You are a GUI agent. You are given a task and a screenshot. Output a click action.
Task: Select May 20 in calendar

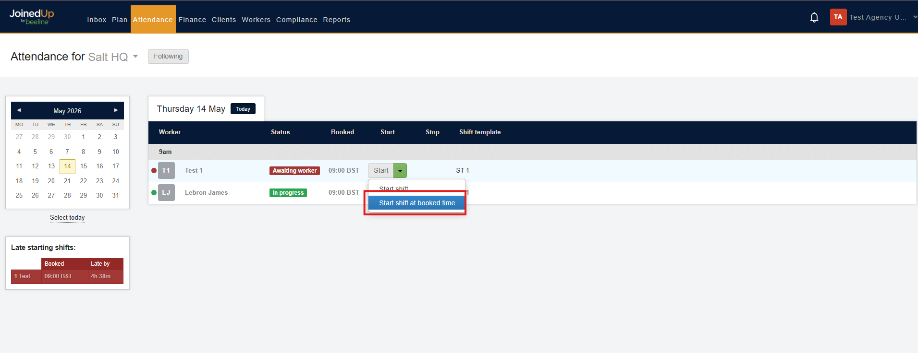[x=51, y=181]
